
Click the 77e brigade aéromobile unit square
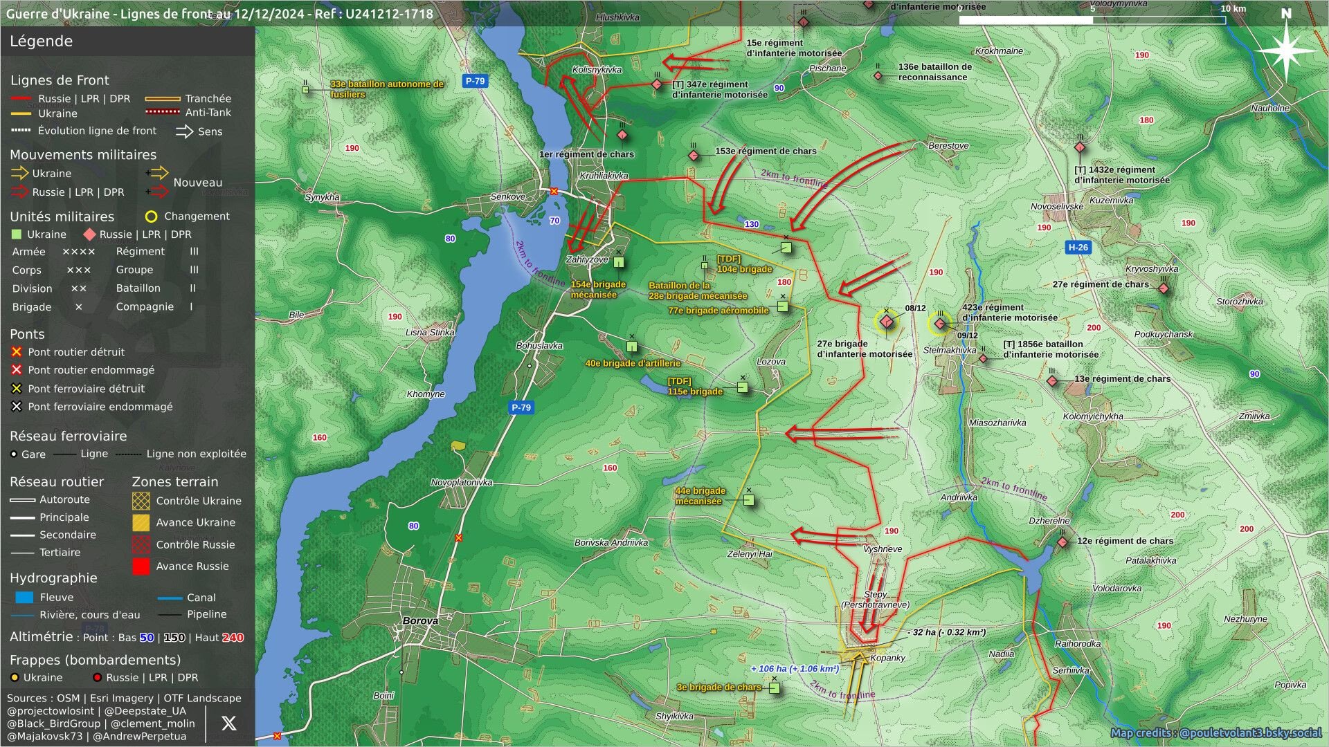[783, 306]
